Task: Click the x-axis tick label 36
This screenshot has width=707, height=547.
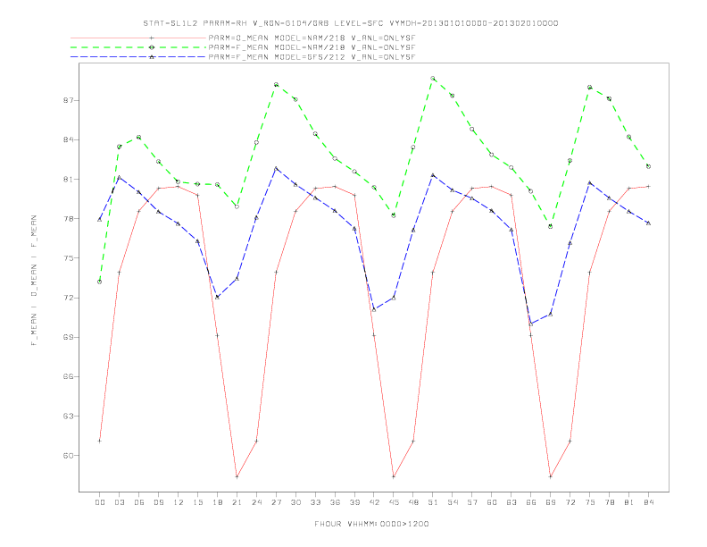Action: tap(335, 502)
